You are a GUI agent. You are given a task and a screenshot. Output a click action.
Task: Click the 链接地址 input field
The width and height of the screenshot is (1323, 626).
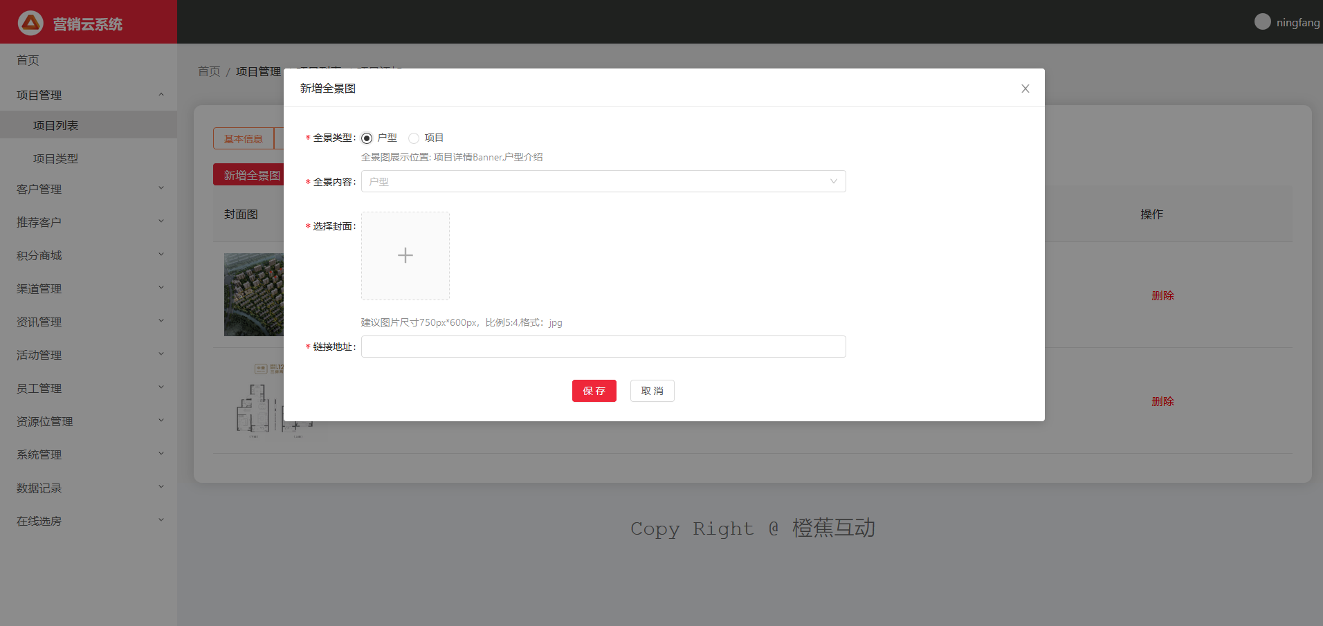603,347
